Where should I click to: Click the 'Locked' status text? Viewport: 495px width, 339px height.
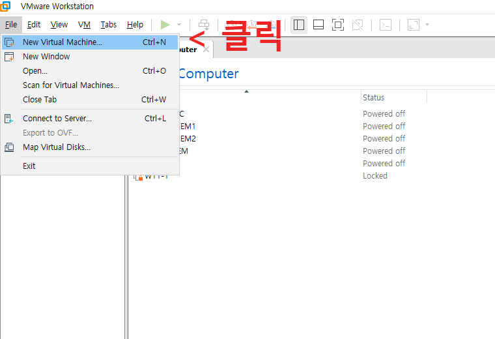click(x=375, y=175)
